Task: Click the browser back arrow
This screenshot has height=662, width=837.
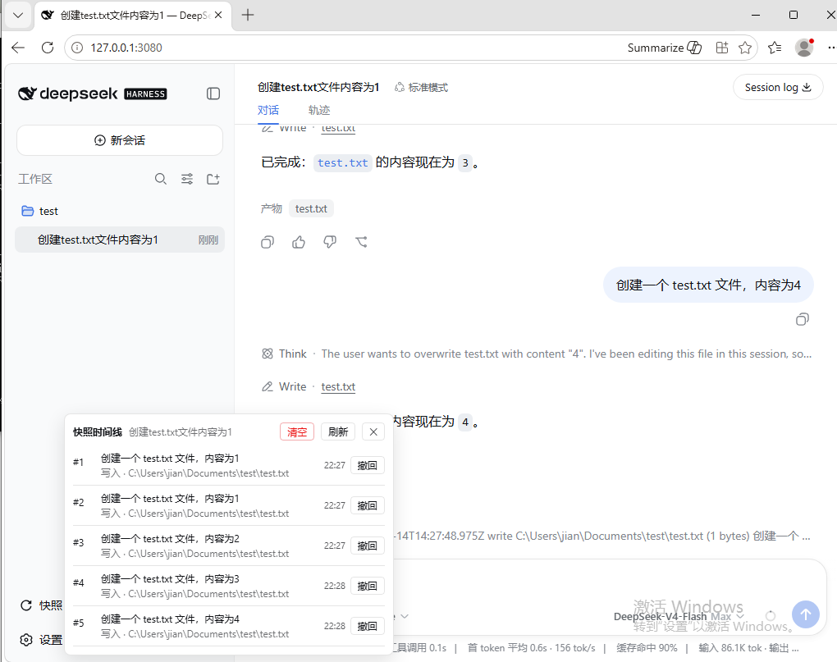Action: tap(18, 48)
